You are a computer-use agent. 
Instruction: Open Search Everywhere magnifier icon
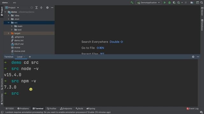[x=202, y=3]
